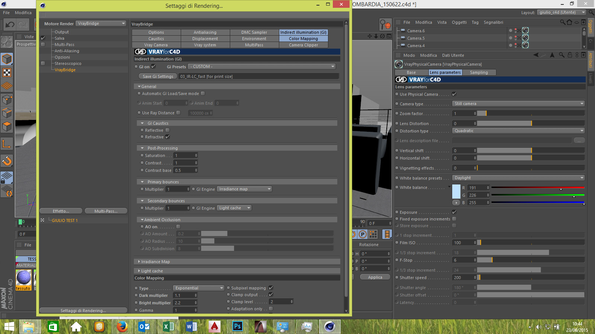Image resolution: width=595 pixels, height=334 pixels.
Task: Enable Automatic GI Load/Save mode checkbox
Action: click(x=203, y=94)
